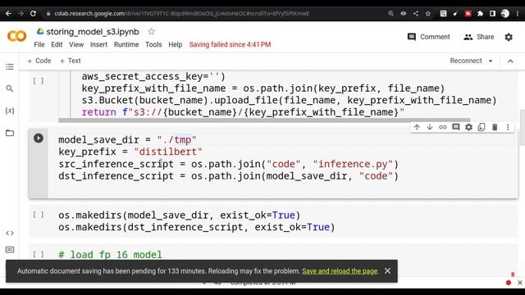Screen dimensions: 525x295
Task: Open the Insert menu
Action: (x=98, y=44)
